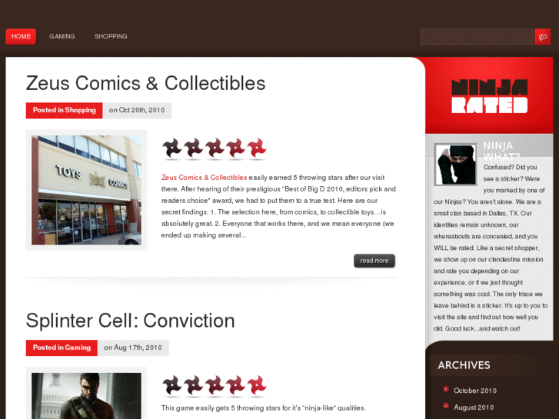The height and width of the screenshot is (419, 559).
Task: Click the fifth throwing star on Zeus Comics rating
Action: (257, 148)
